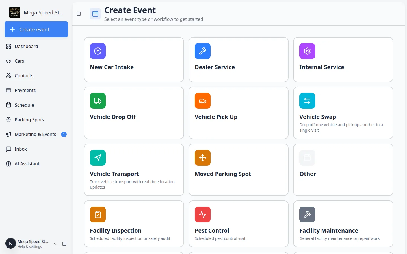
Task: Click the calendar icon beside Create Event title
Action: click(x=95, y=14)
